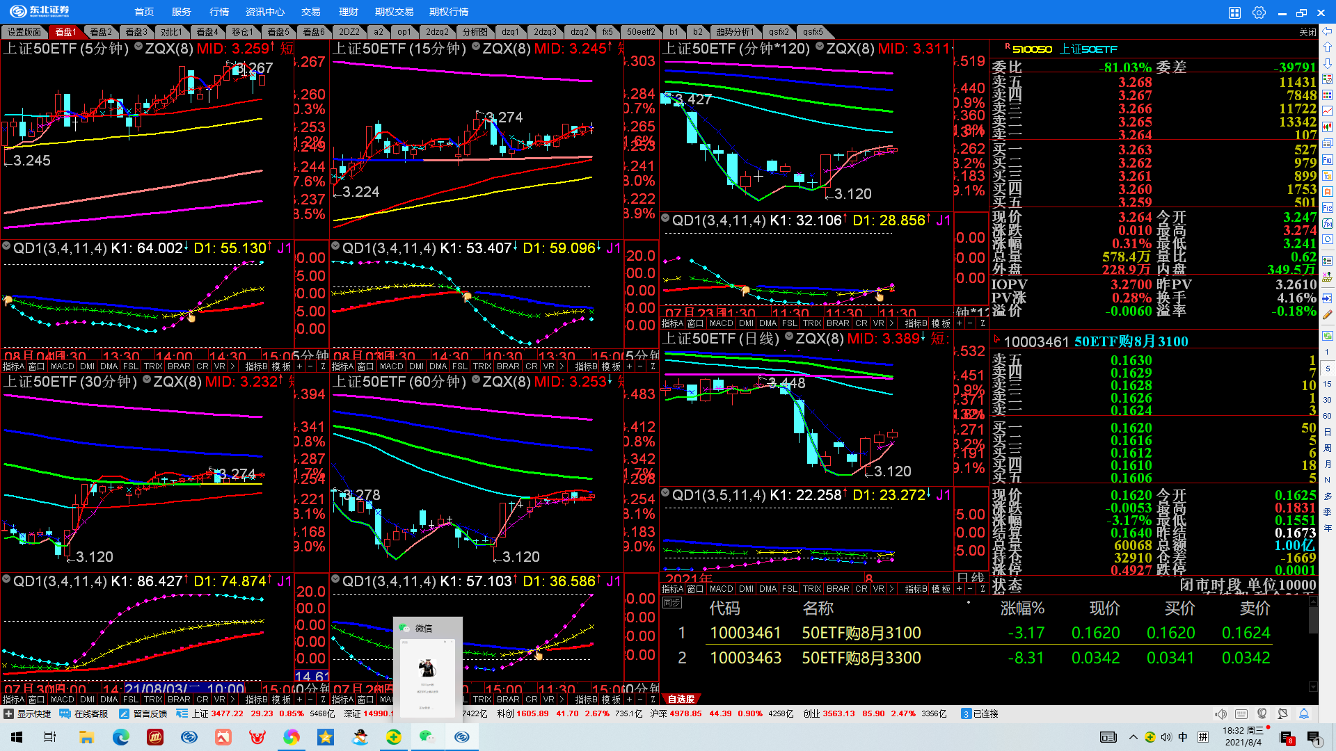The width and height of the screenshot is (1336, 751).
Task: Open the 窗口 selector in the 15分钟 panel
Action: 366,366
